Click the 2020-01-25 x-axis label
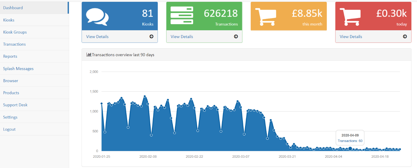The image size is (417, 168). [x=102, y=157]
